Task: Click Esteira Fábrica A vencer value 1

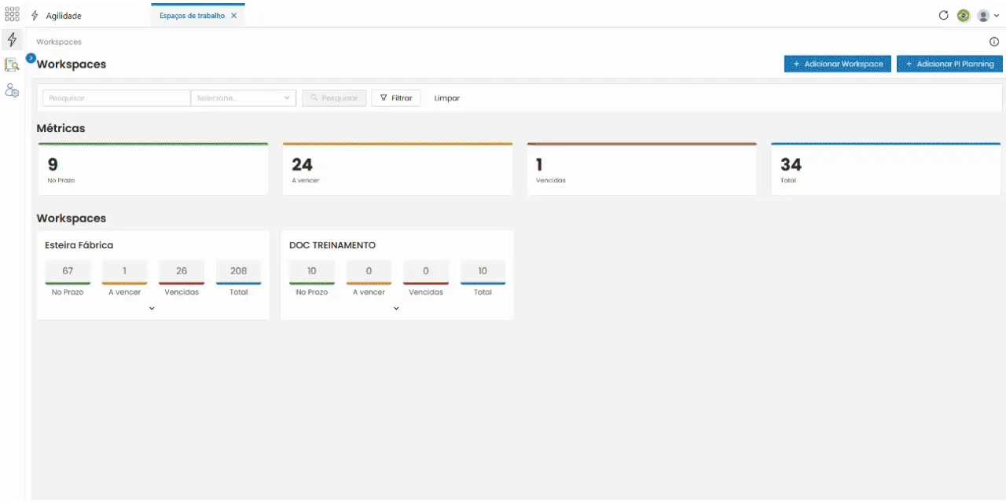Action: [124, 271]
